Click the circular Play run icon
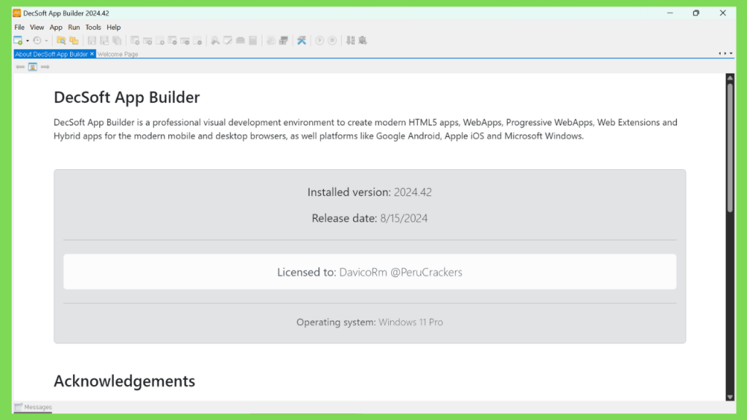The height and width of the screenshot is (420, 747). pos(320,41)
